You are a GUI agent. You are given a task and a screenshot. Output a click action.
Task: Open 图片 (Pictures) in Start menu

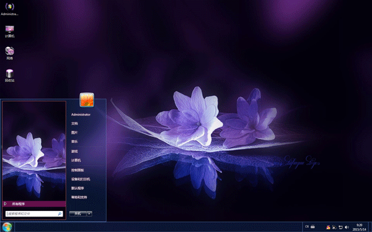click(74, 132)
